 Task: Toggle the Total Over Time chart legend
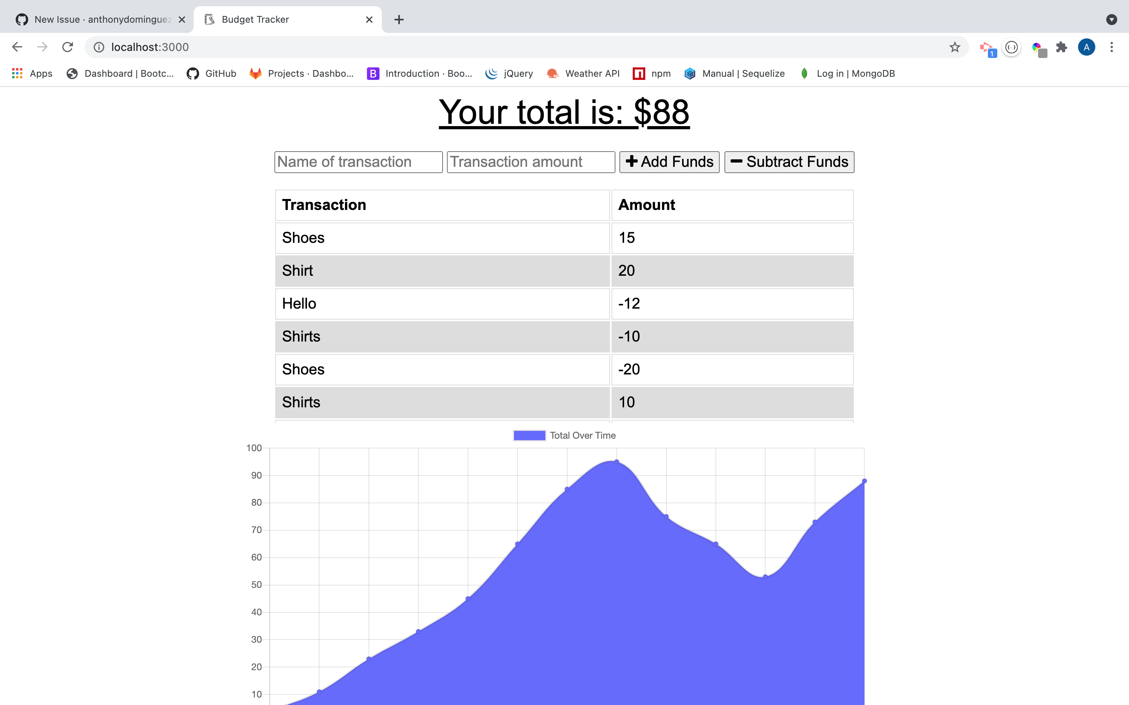564,435
